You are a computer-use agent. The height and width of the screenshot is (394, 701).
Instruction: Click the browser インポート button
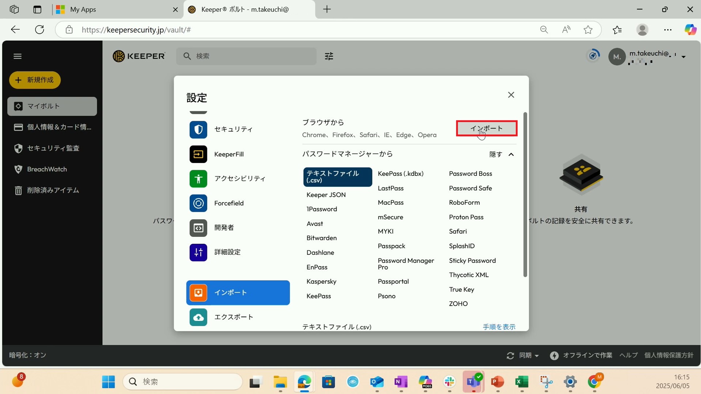pyautogui.click(x=486, y=128)
